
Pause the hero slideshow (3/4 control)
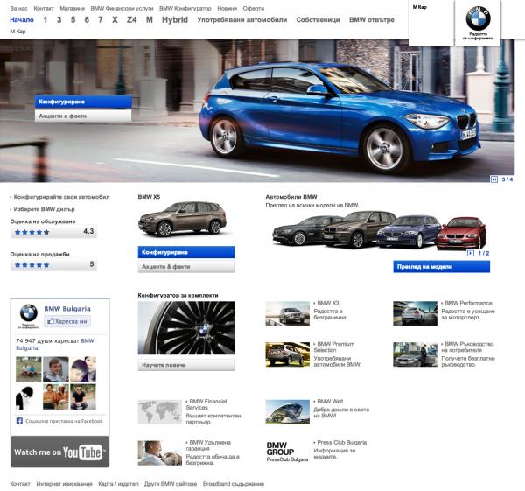pos(493,179)
